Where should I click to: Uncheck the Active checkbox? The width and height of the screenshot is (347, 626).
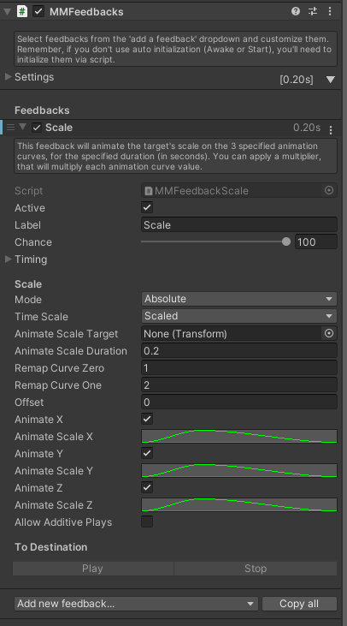point(147,207)
